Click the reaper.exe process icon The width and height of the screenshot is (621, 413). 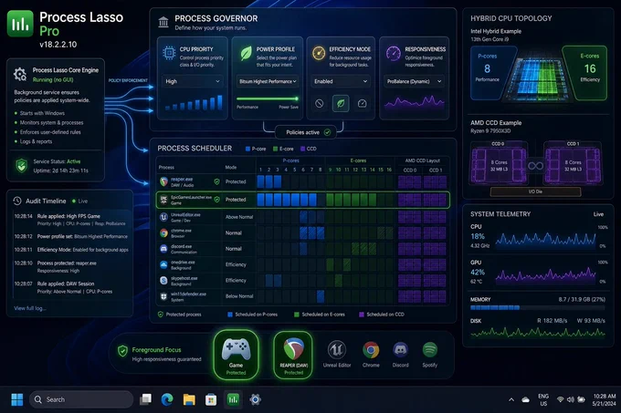pos(163,181)
